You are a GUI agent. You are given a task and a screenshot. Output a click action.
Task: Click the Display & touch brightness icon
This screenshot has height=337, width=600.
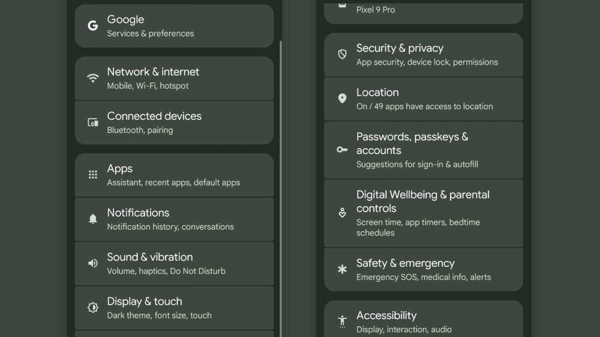(92, 308)
